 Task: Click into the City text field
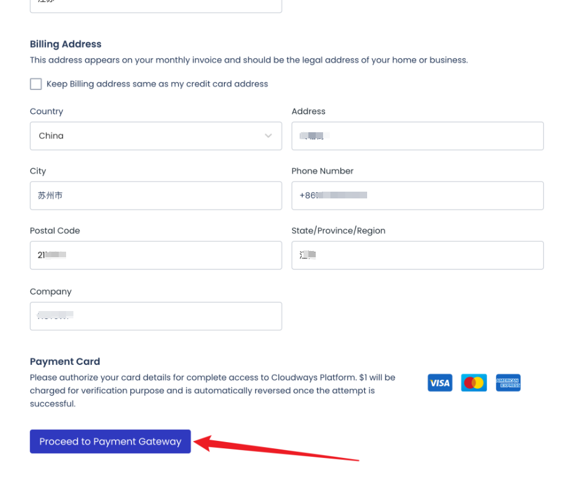155,196
